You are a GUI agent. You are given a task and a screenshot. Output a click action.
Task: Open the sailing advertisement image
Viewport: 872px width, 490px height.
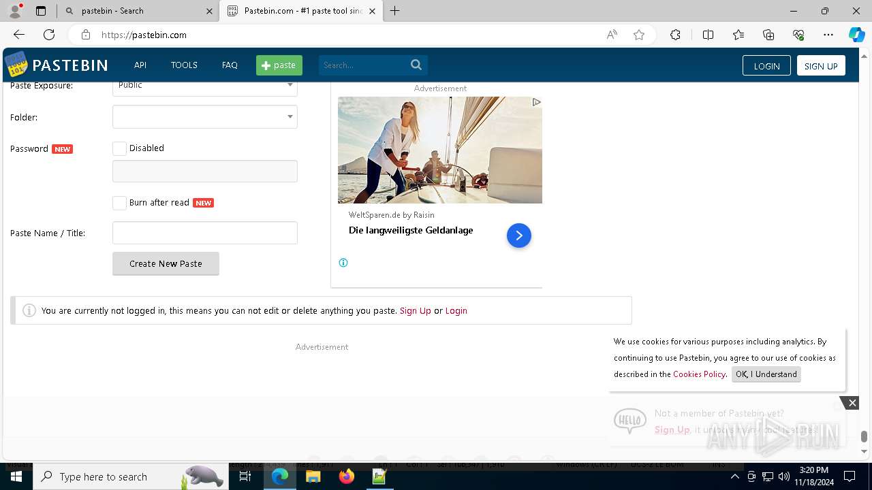[x=440, y=150]
